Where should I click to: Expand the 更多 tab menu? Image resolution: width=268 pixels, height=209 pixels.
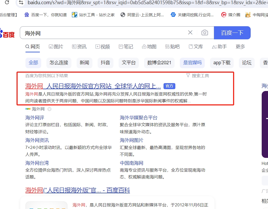pyautogui.click(x=240, y=47)
